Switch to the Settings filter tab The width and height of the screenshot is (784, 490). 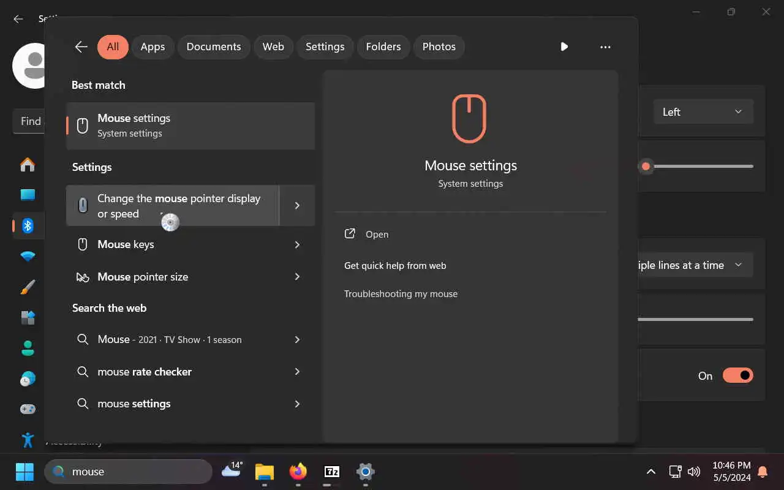pos(325,47)
